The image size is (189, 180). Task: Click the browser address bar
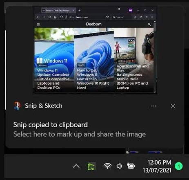[85, 17]
